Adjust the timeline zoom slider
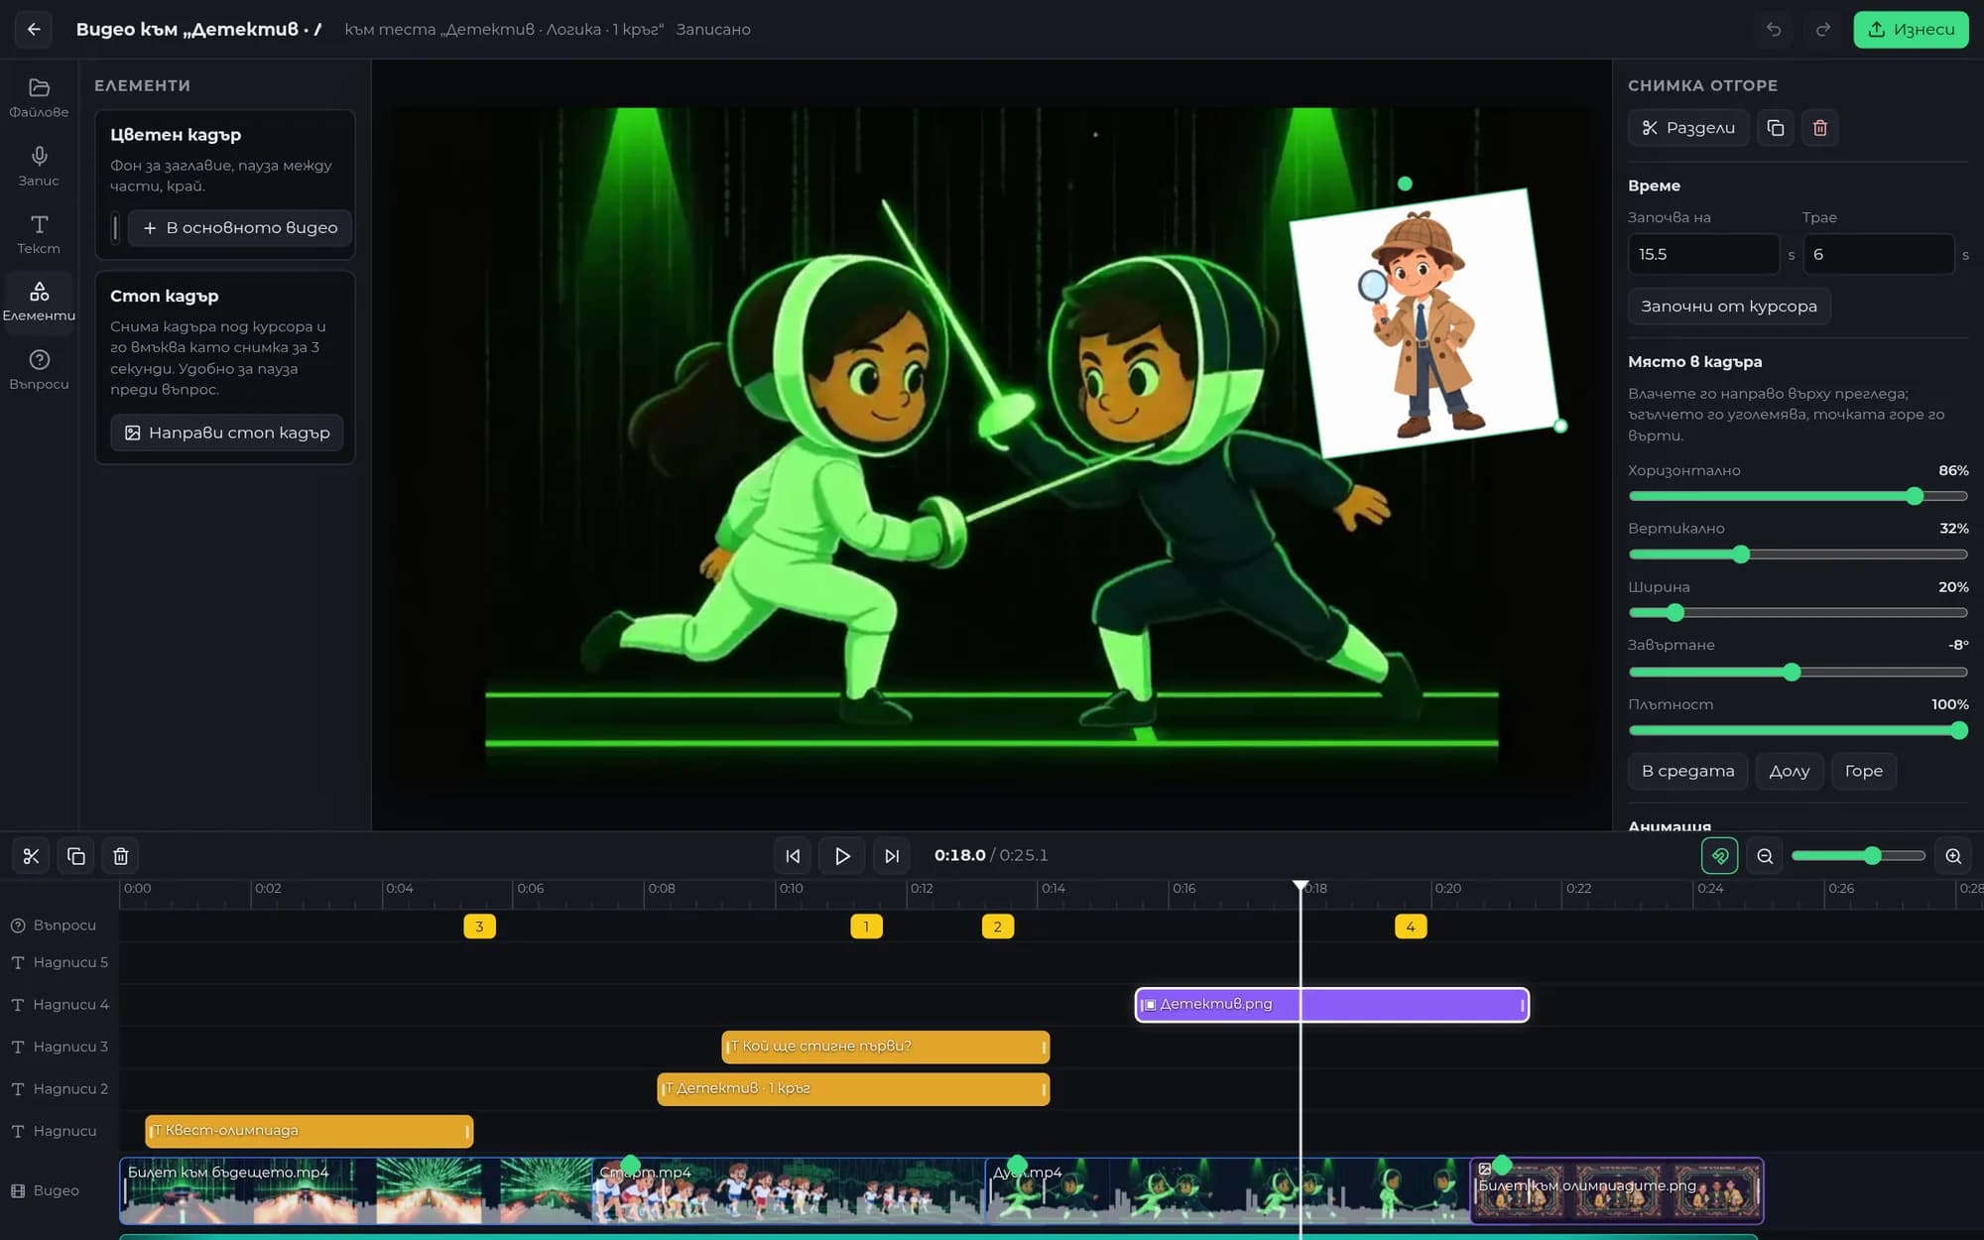This screenshot has width=1984, height=1240. coord(1858,856)
